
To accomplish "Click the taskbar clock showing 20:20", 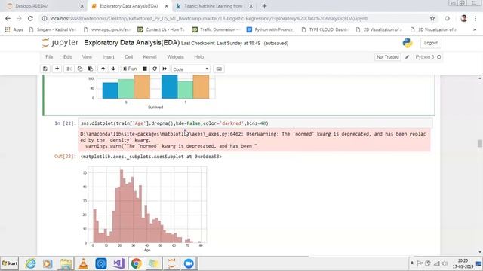I will [x=463, y=263].
